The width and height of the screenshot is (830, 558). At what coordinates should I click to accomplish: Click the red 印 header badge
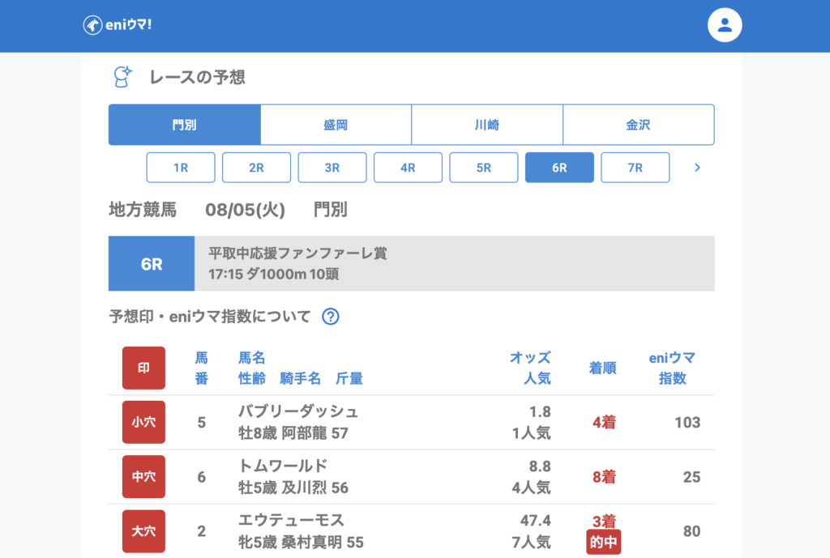click(143, 368)
